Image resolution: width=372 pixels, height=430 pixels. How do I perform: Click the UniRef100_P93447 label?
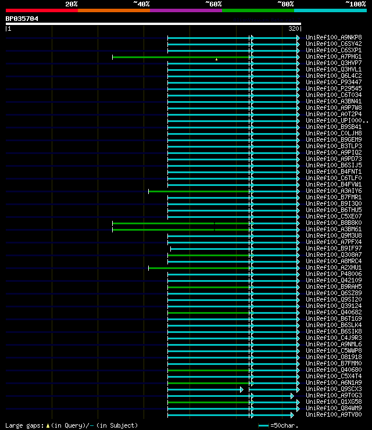tap(334, 82)
